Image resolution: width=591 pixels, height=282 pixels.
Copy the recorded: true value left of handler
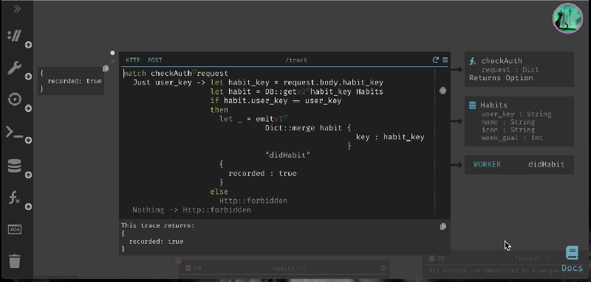coord(106,68)
